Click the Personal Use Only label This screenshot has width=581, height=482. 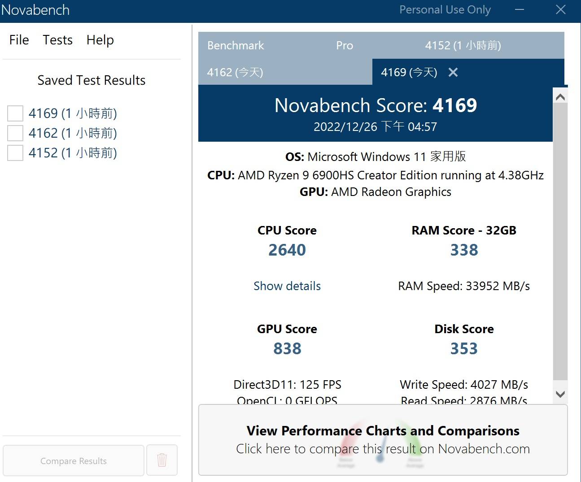(445, 10)
